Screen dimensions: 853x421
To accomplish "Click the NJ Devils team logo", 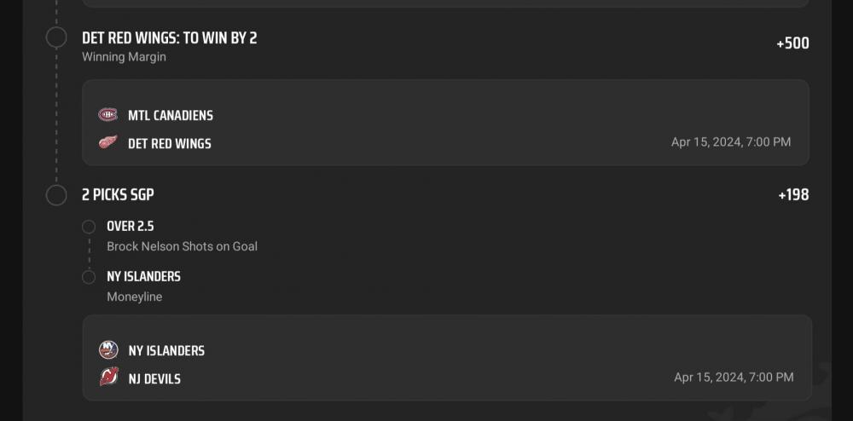I will coord(108,378).
